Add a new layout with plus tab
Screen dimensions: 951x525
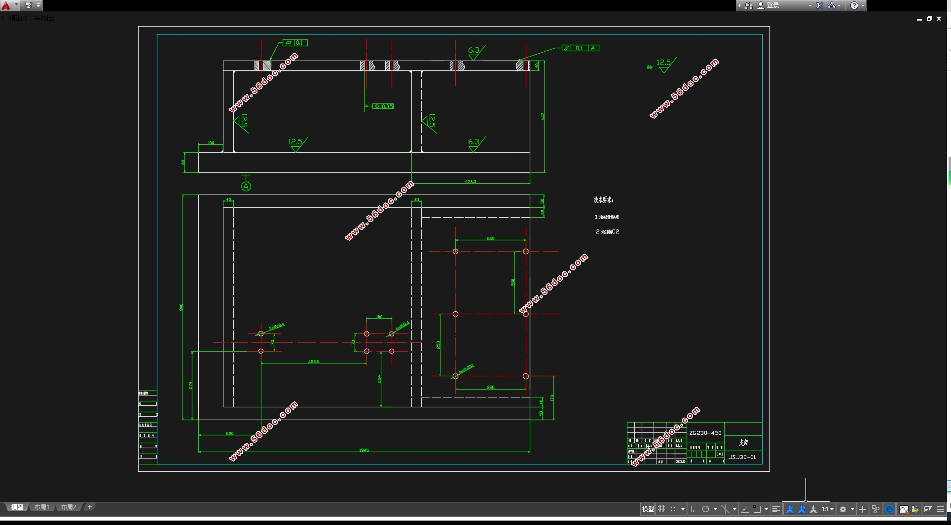(89, 507)
